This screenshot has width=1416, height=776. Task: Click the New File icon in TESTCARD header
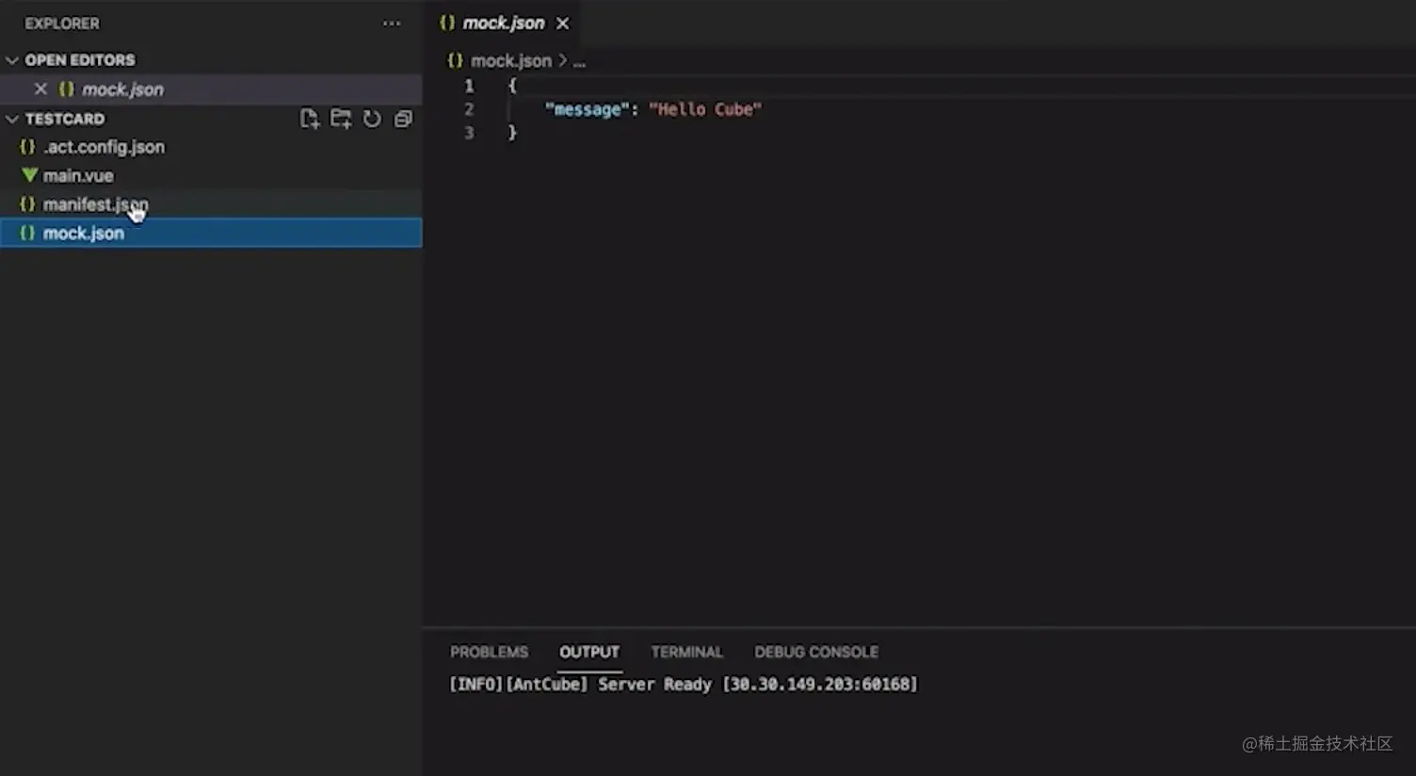(x=309, y=119)
